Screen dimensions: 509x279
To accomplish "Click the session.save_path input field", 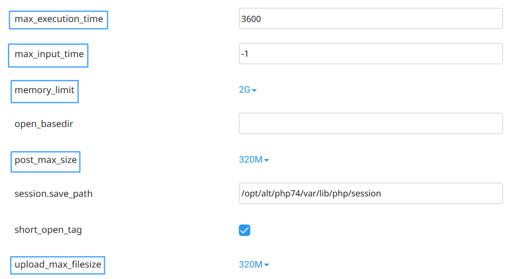I will (370, 193).
